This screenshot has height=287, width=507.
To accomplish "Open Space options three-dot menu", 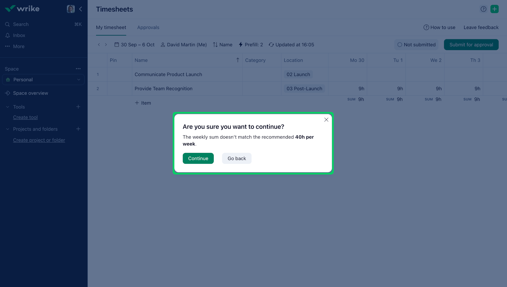I will click(78, 69).
